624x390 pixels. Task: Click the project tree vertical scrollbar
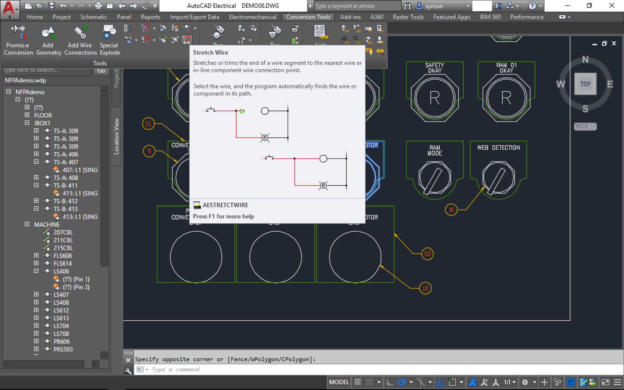[104, 180]
